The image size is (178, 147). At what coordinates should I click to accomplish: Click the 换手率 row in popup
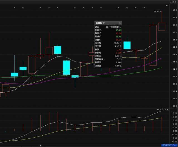pos(108,63)
